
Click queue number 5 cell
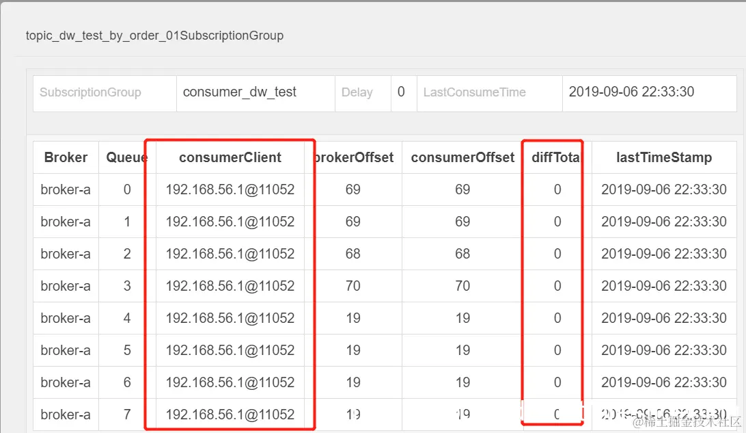point(127,350)
